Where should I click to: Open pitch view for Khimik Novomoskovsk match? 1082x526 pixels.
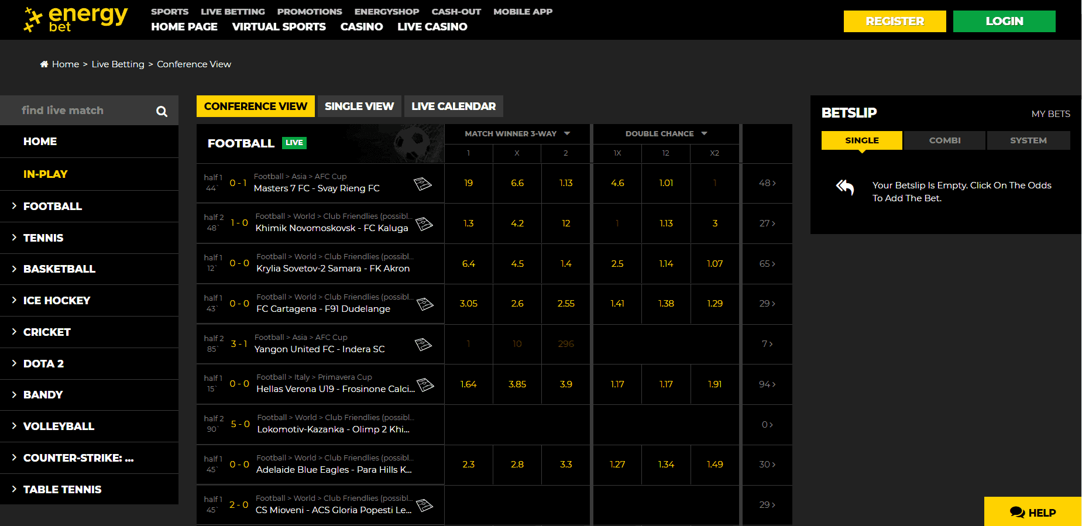[x=424, y=224]
